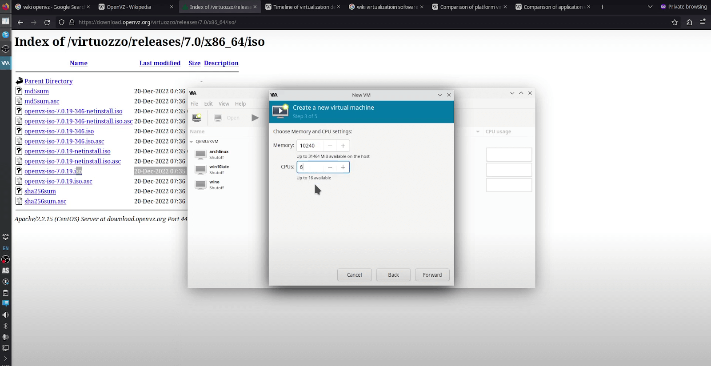Sort listing by Last modified header
The height and width of the screenshot is (366, 711).
point(160,63)
